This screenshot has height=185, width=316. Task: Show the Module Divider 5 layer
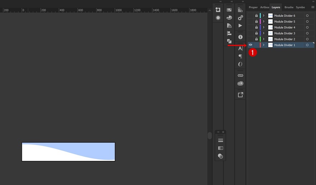coord(251,21)
